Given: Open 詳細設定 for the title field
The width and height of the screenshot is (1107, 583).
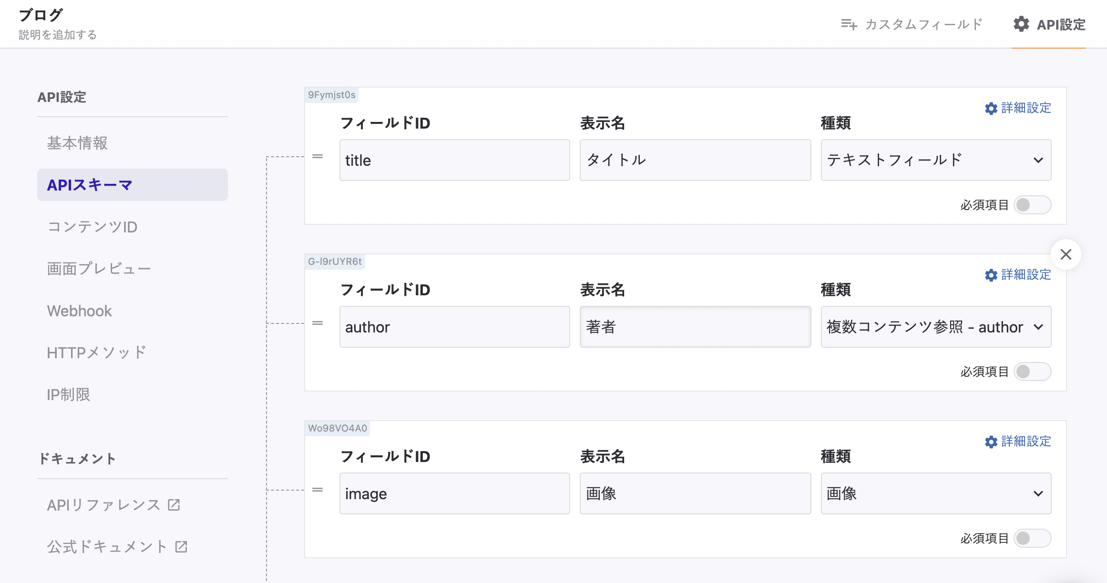Looking at the screenshot, I should click(1018, 108).
